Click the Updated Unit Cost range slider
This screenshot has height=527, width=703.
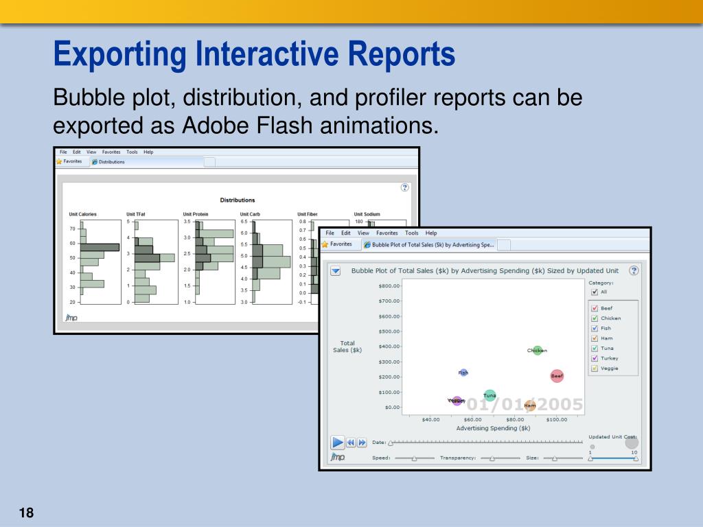coord(613,458)
